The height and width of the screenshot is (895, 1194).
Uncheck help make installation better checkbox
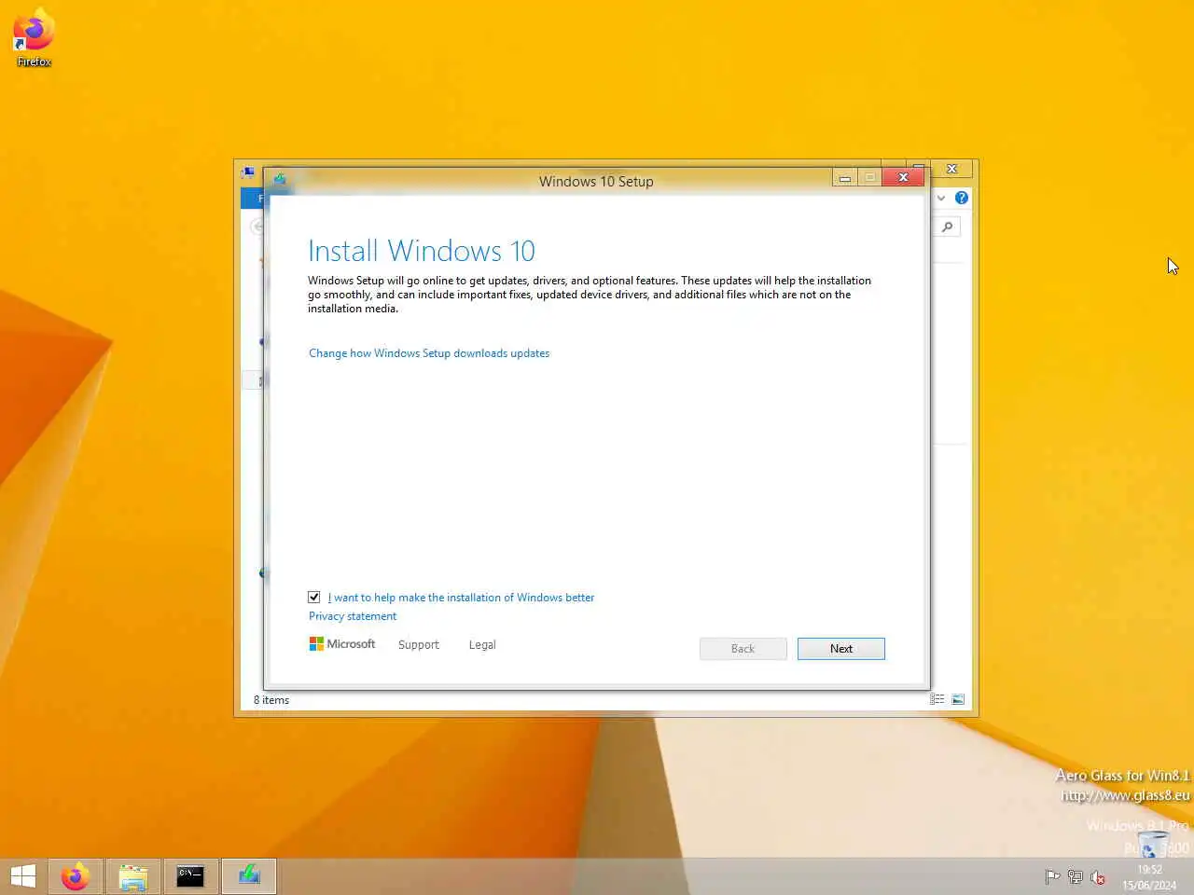(x=314, y=597)
